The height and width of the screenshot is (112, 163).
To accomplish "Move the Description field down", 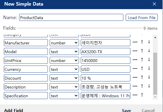I will [149, 86].
